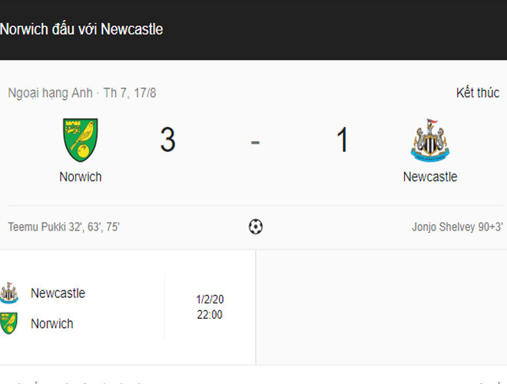Click the large Norwich City crest
Viewport: 507px width, 384px height.
[80, 140]
